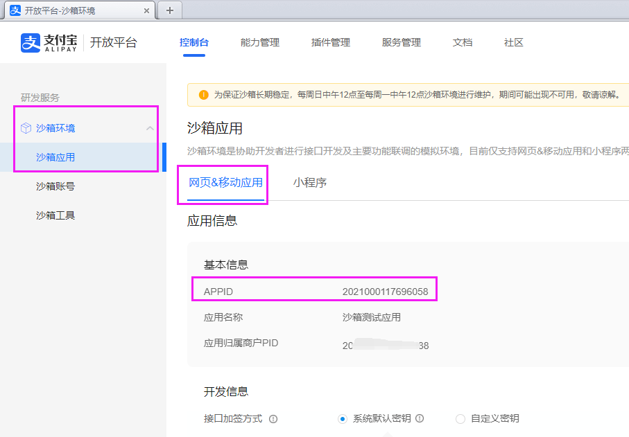Open the 插件管理 top navigation item
Screen dimensions: 629x437
coord(331,42)
